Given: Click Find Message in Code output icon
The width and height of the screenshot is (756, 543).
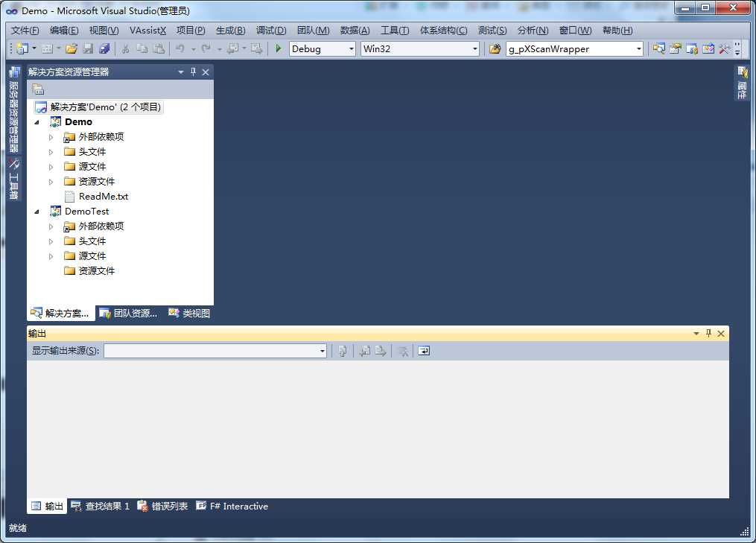Looking at the screenshot, I should point(343,351).
